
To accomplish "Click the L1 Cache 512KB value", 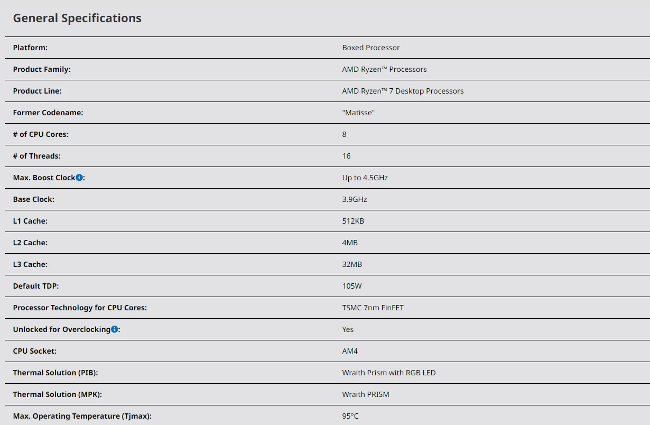I will pos(353,221).
